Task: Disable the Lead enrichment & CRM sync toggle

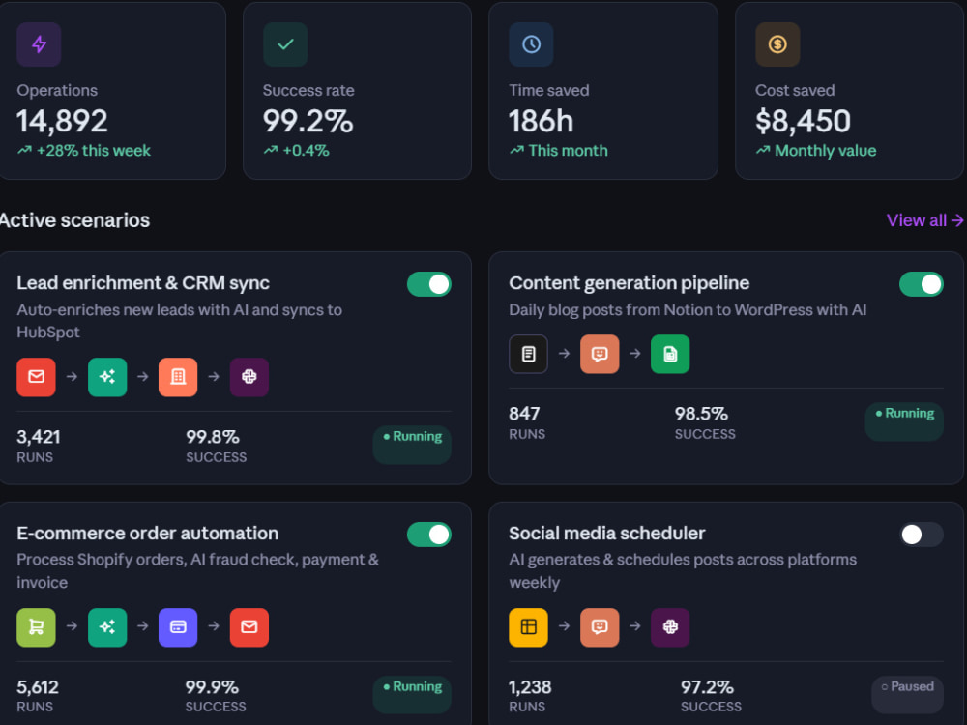Action: point(429,284)
